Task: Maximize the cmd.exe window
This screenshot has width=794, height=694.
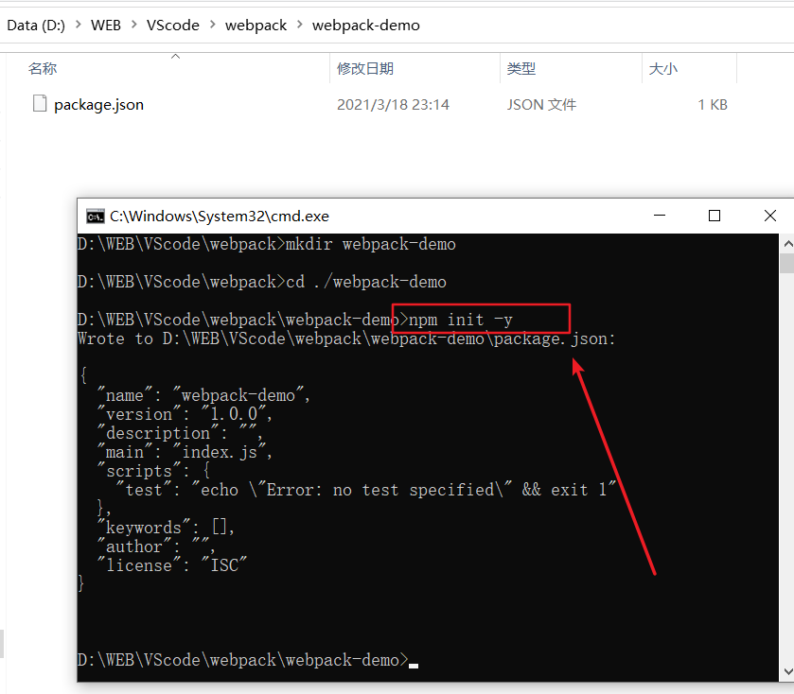Action: [x=714, y=216]
